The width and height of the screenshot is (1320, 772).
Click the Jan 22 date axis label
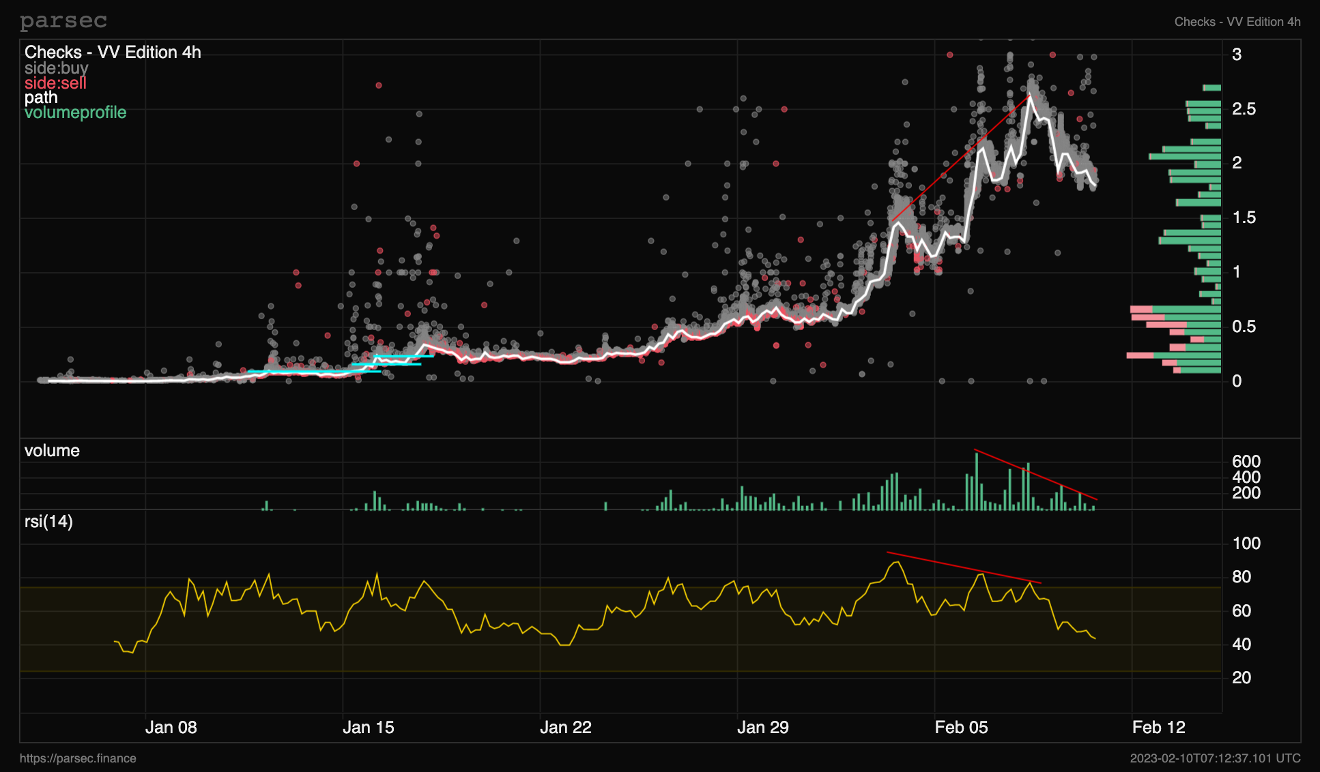pyautogui.click(x=565, y=728)
